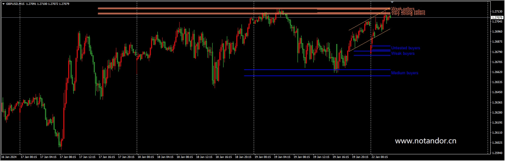
Task: Click the 22 Jan 00:15 time label
Action: click(x=380, y=157)
